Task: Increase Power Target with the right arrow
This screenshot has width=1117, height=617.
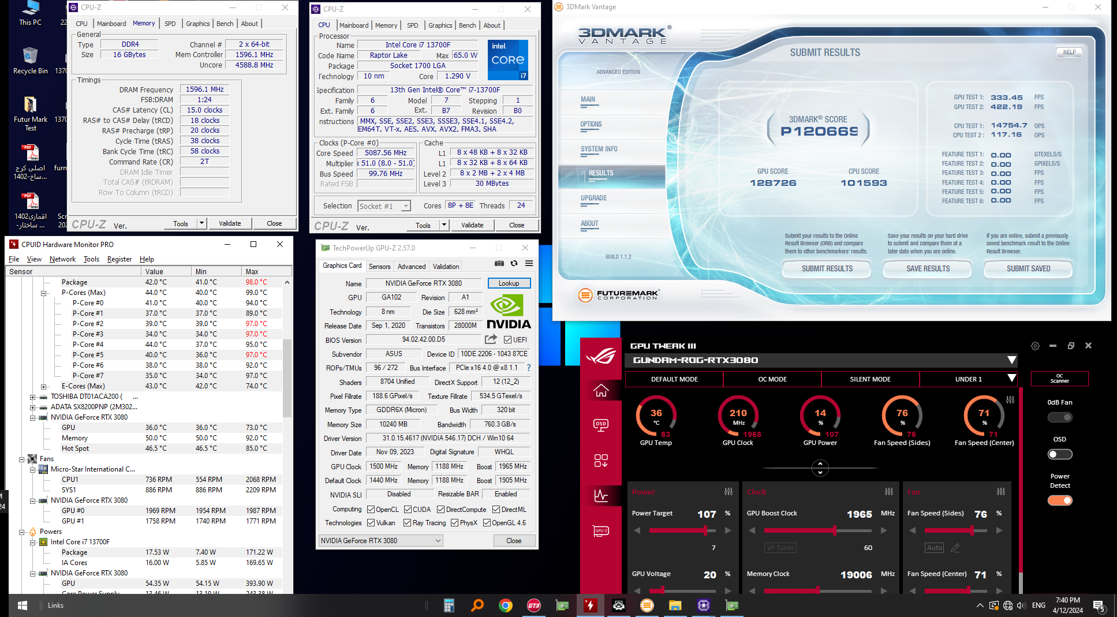Action: click(728, 530)
